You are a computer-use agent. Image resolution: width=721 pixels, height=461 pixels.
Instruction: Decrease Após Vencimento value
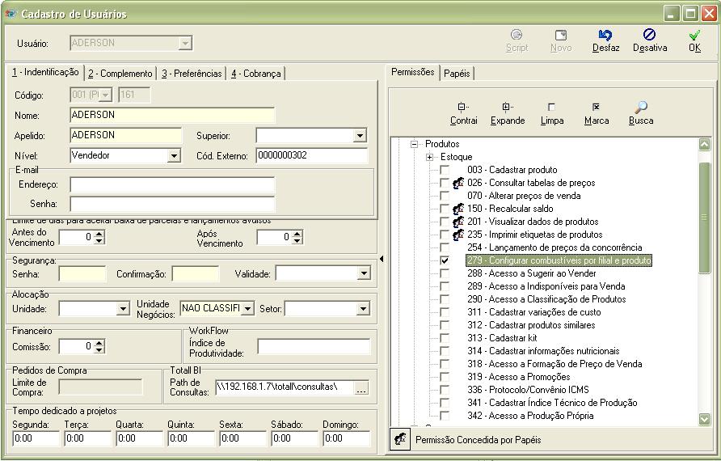297,241
